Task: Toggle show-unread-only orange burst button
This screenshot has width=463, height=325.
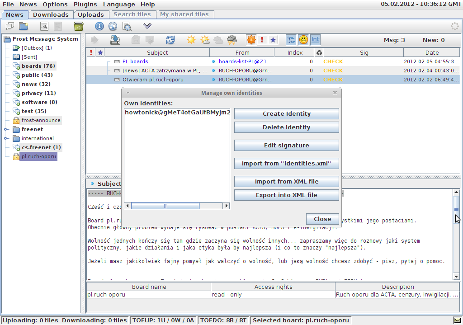Action: pyautogui.click(x=251, y=40)
